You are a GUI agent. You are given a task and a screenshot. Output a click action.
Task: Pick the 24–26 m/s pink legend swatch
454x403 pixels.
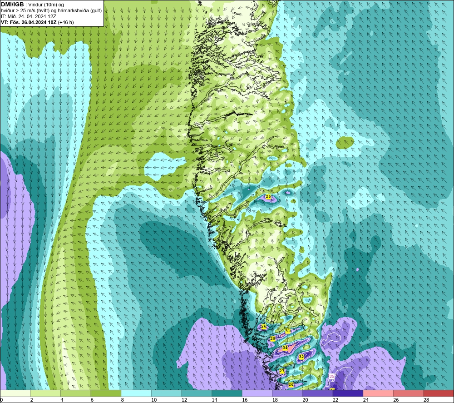click(378, 393)
